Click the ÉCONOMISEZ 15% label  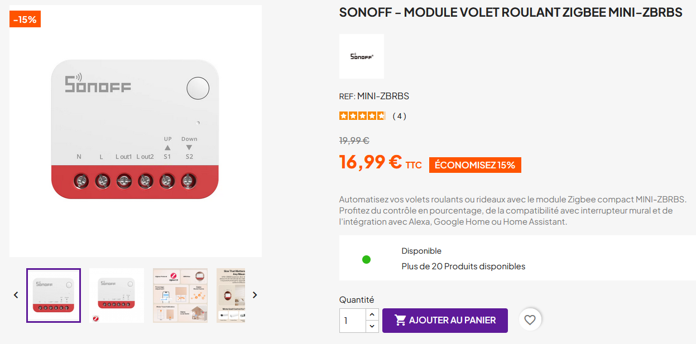(x=475, y=165)
